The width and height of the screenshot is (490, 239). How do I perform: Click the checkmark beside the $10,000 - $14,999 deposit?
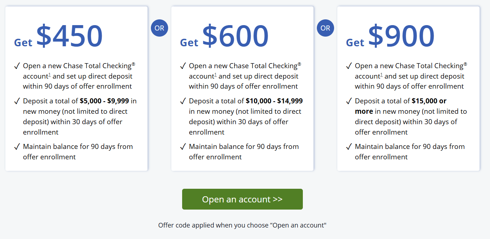[x=182, y=101]
